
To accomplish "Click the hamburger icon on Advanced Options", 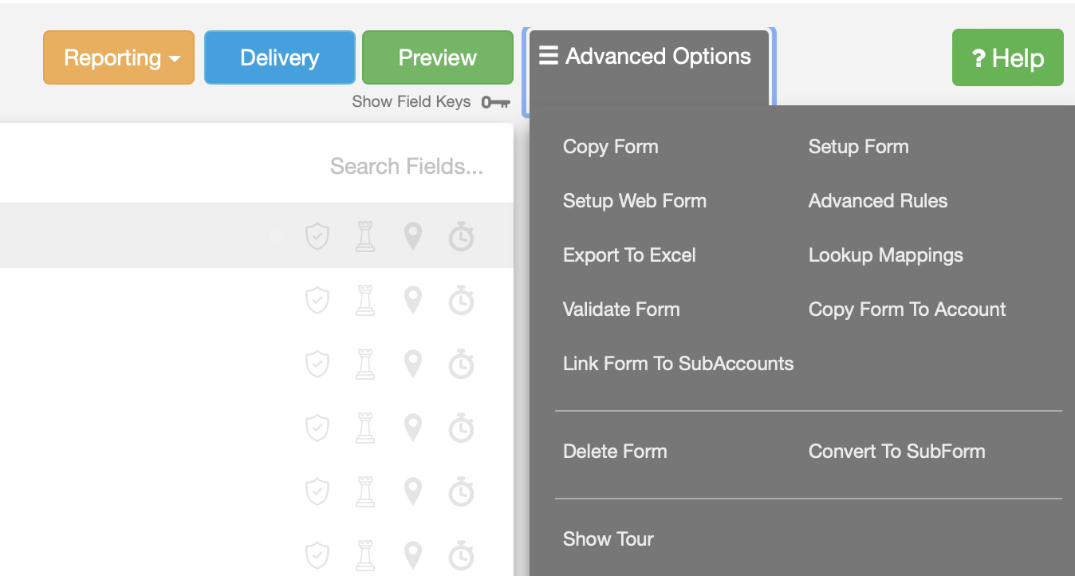I will tap(548, 56).
